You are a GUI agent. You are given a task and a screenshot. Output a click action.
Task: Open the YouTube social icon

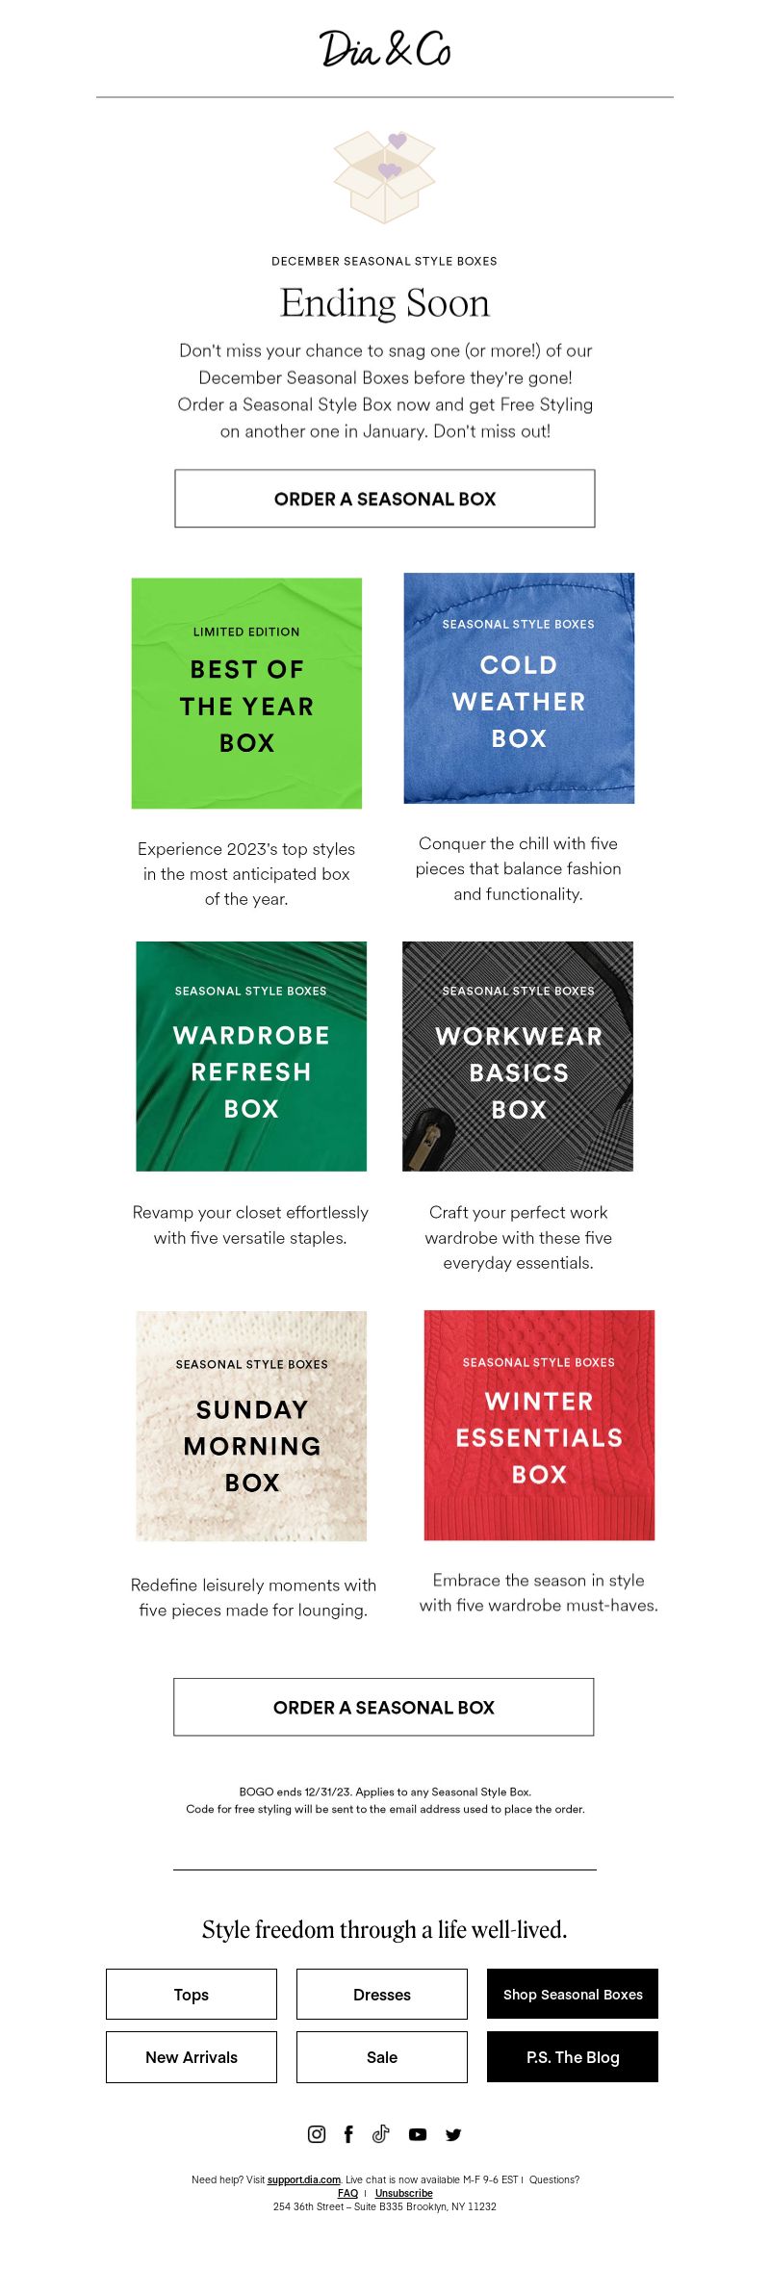417,2134
